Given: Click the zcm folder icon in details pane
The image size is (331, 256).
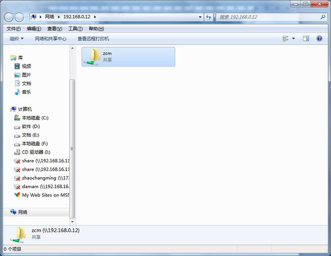Looking at the screenshot, I should click(18, 235).
